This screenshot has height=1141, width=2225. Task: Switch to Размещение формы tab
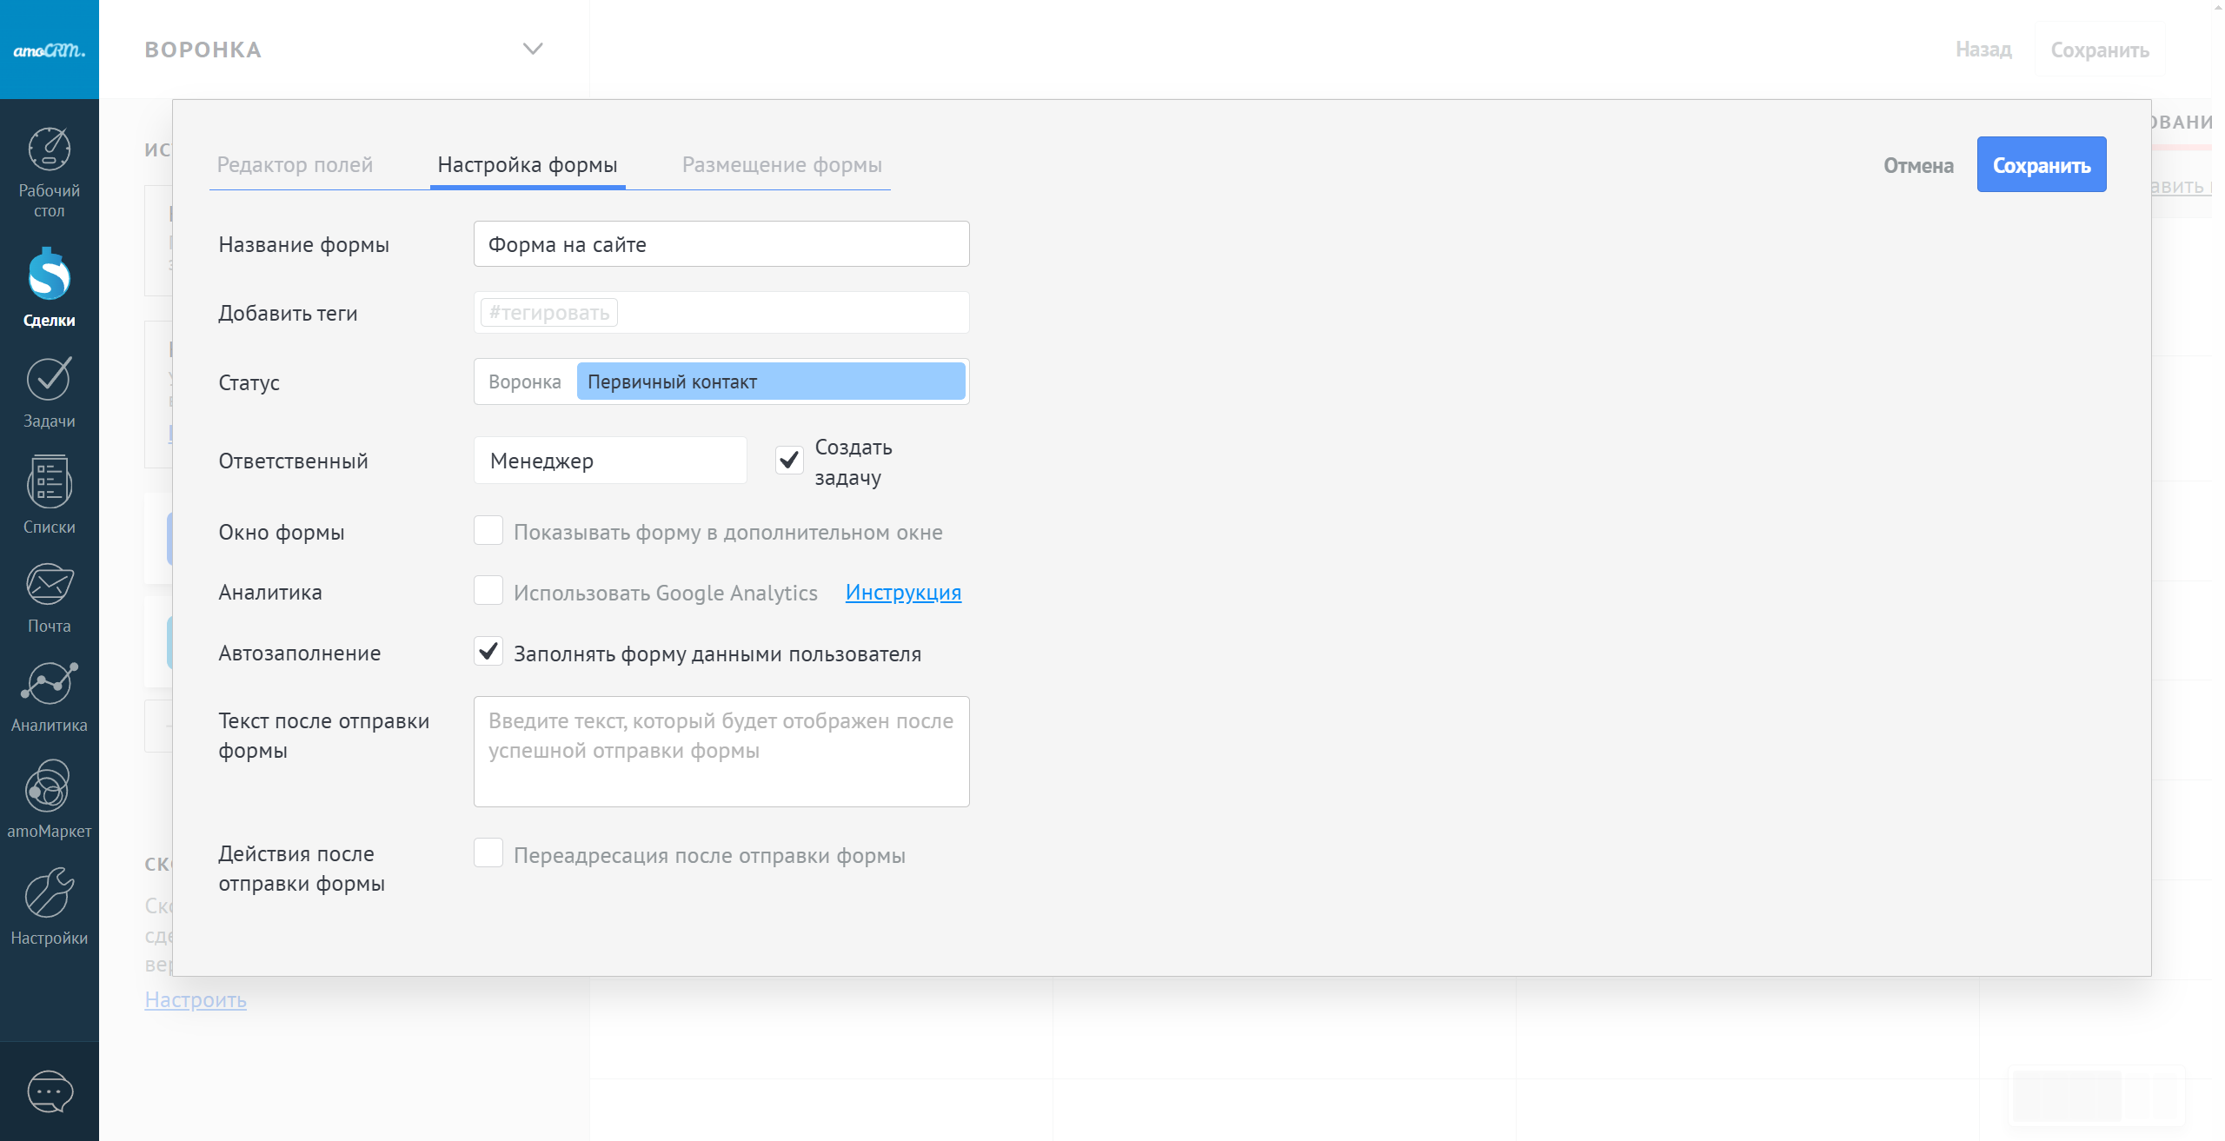[781, 165]
